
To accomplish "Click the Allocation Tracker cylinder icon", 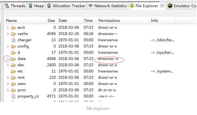I will (x=49, y=6).
